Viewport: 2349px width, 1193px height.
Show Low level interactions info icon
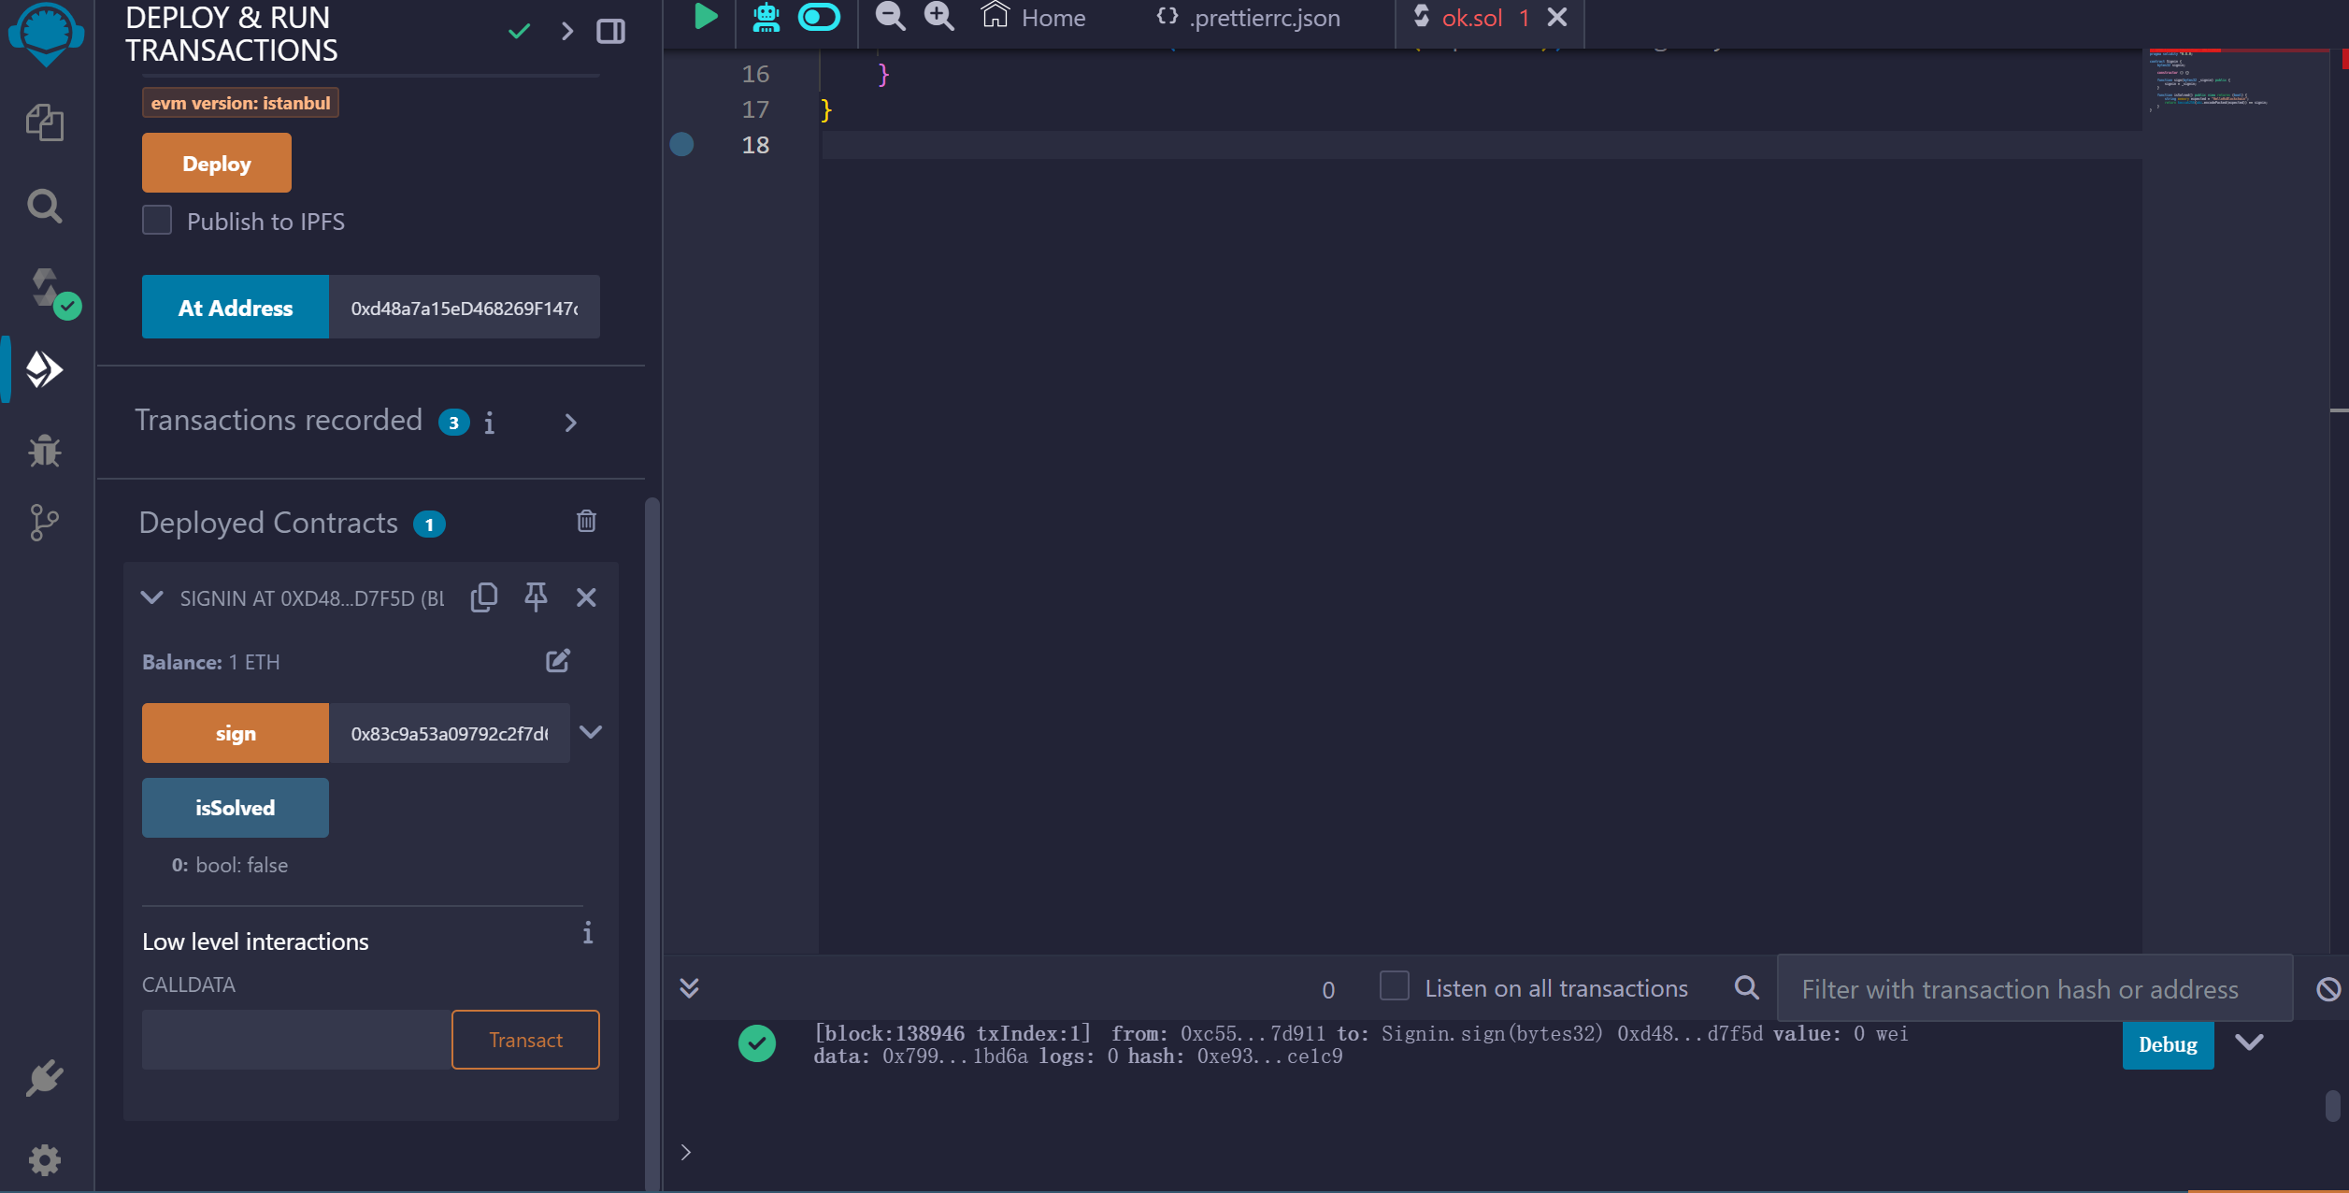point(588,933)
